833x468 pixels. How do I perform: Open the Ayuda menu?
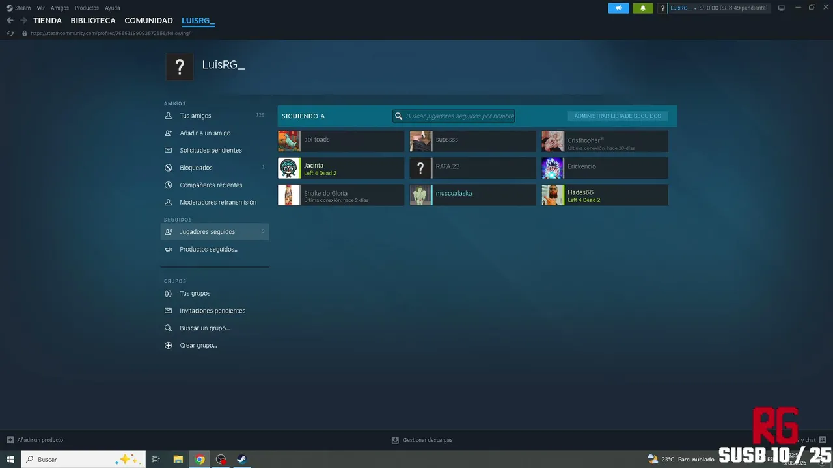click(x=113, y=8)
